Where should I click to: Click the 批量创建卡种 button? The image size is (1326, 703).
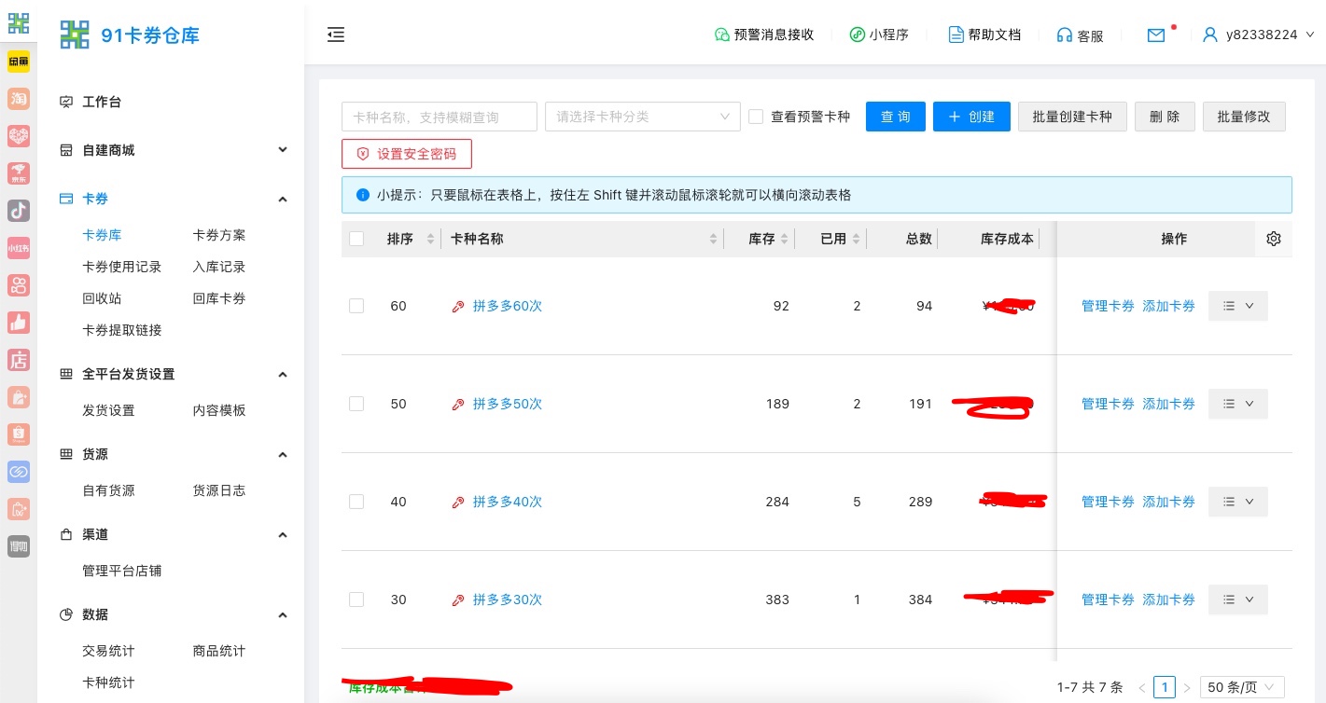[1072, 117]
